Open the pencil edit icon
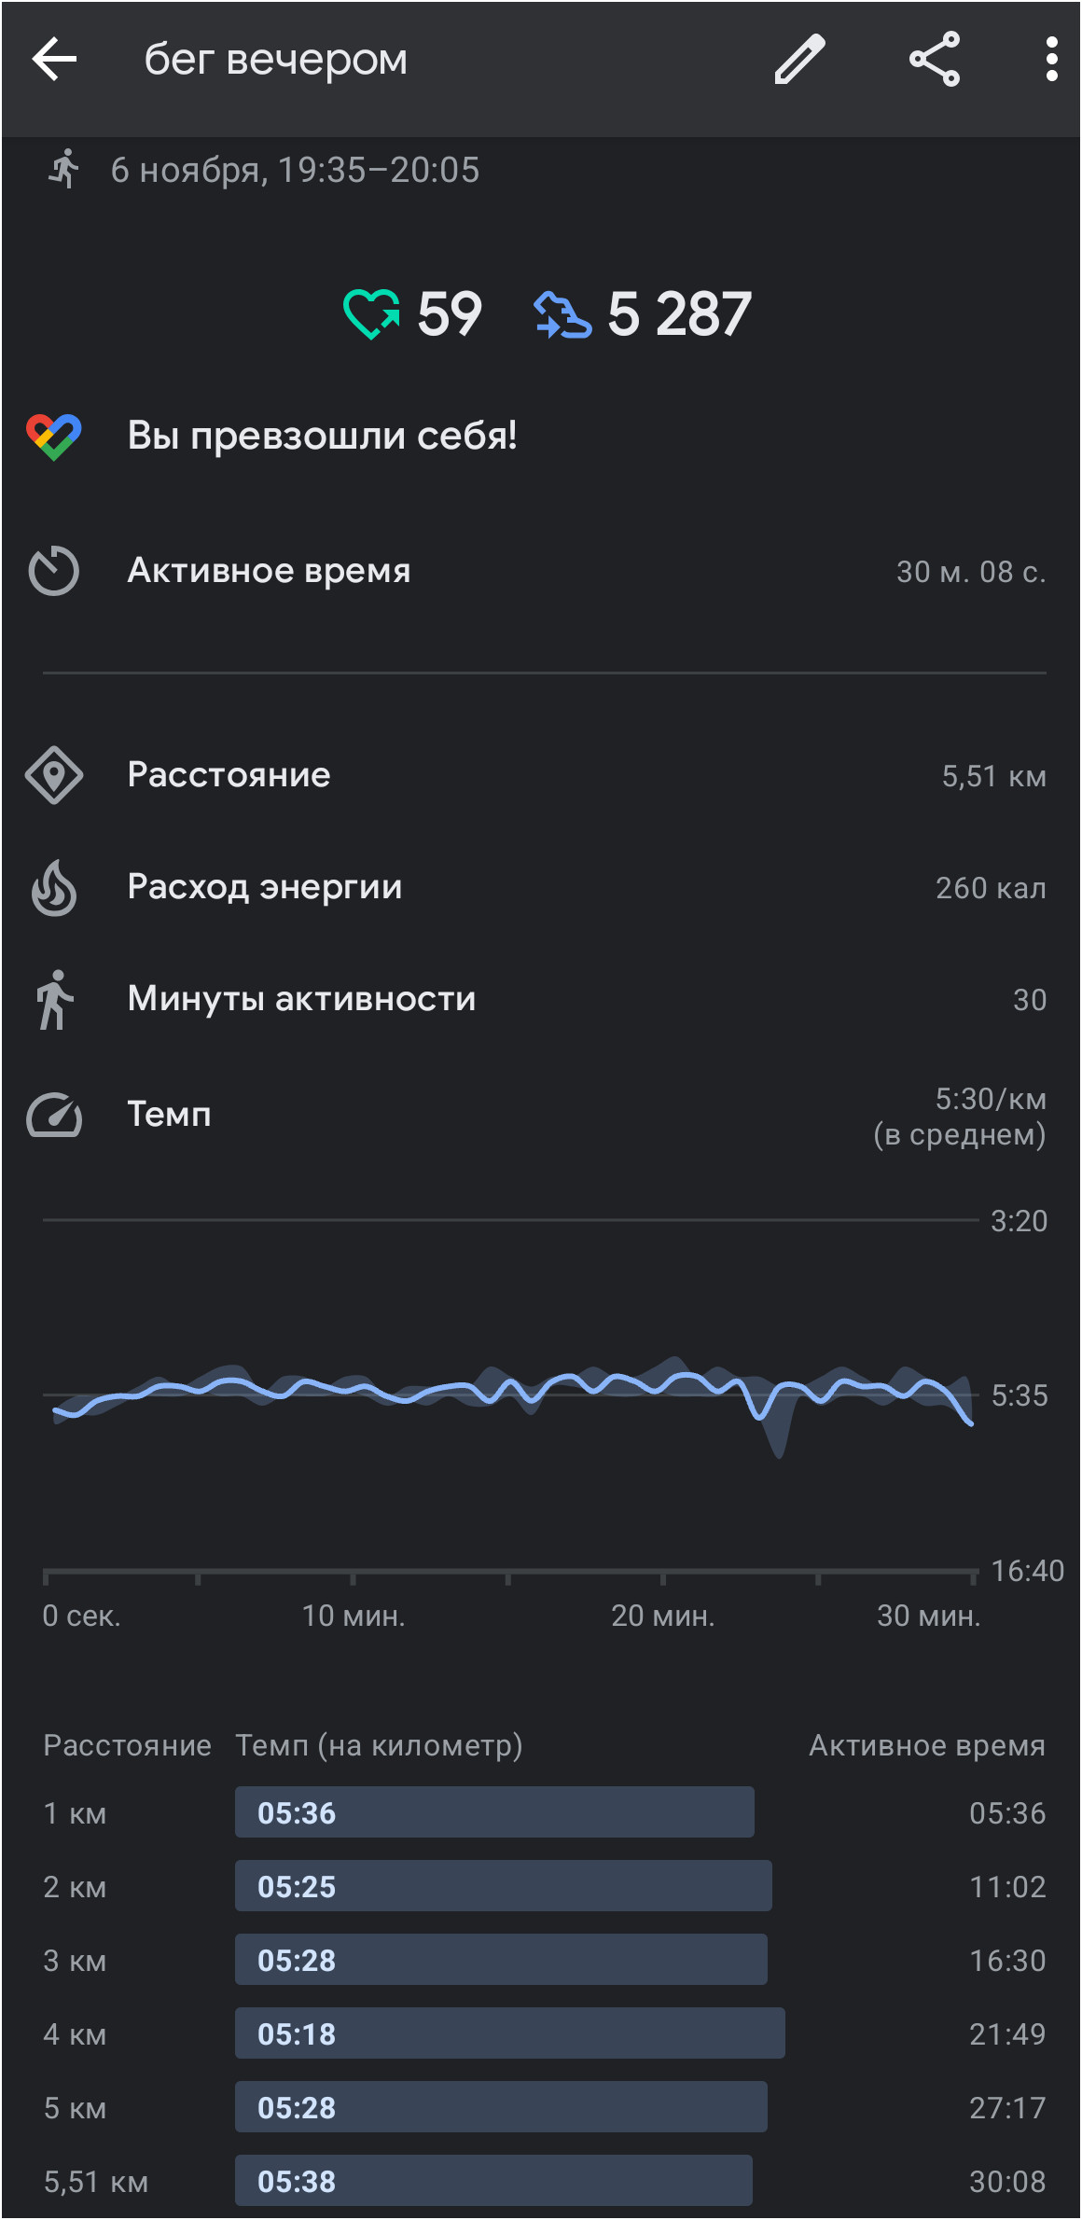 [800, 60]
